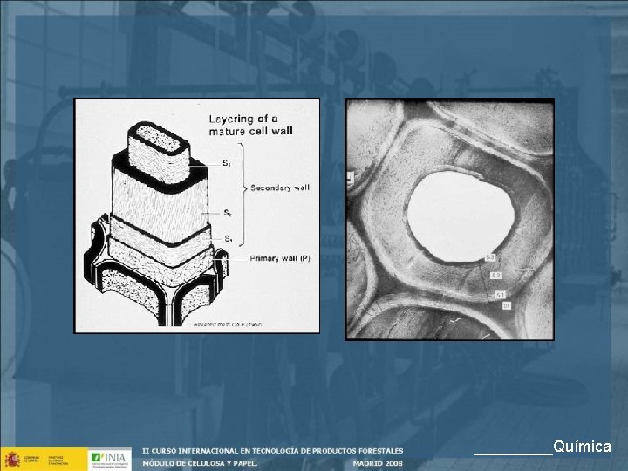Click the 'Primary wall (P)' label
This screenshot has height=471, width=628.
point(280,258)
